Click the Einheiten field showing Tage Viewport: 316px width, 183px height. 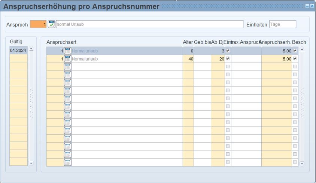point(282,24)
